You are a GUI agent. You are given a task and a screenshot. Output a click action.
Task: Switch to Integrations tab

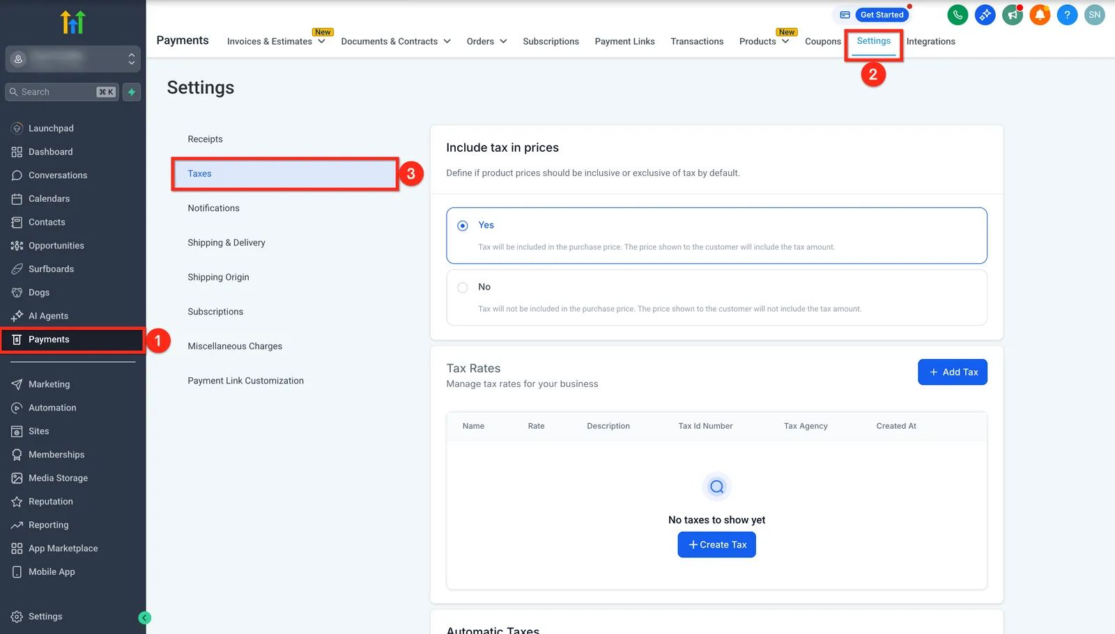[x=930, y=41]
